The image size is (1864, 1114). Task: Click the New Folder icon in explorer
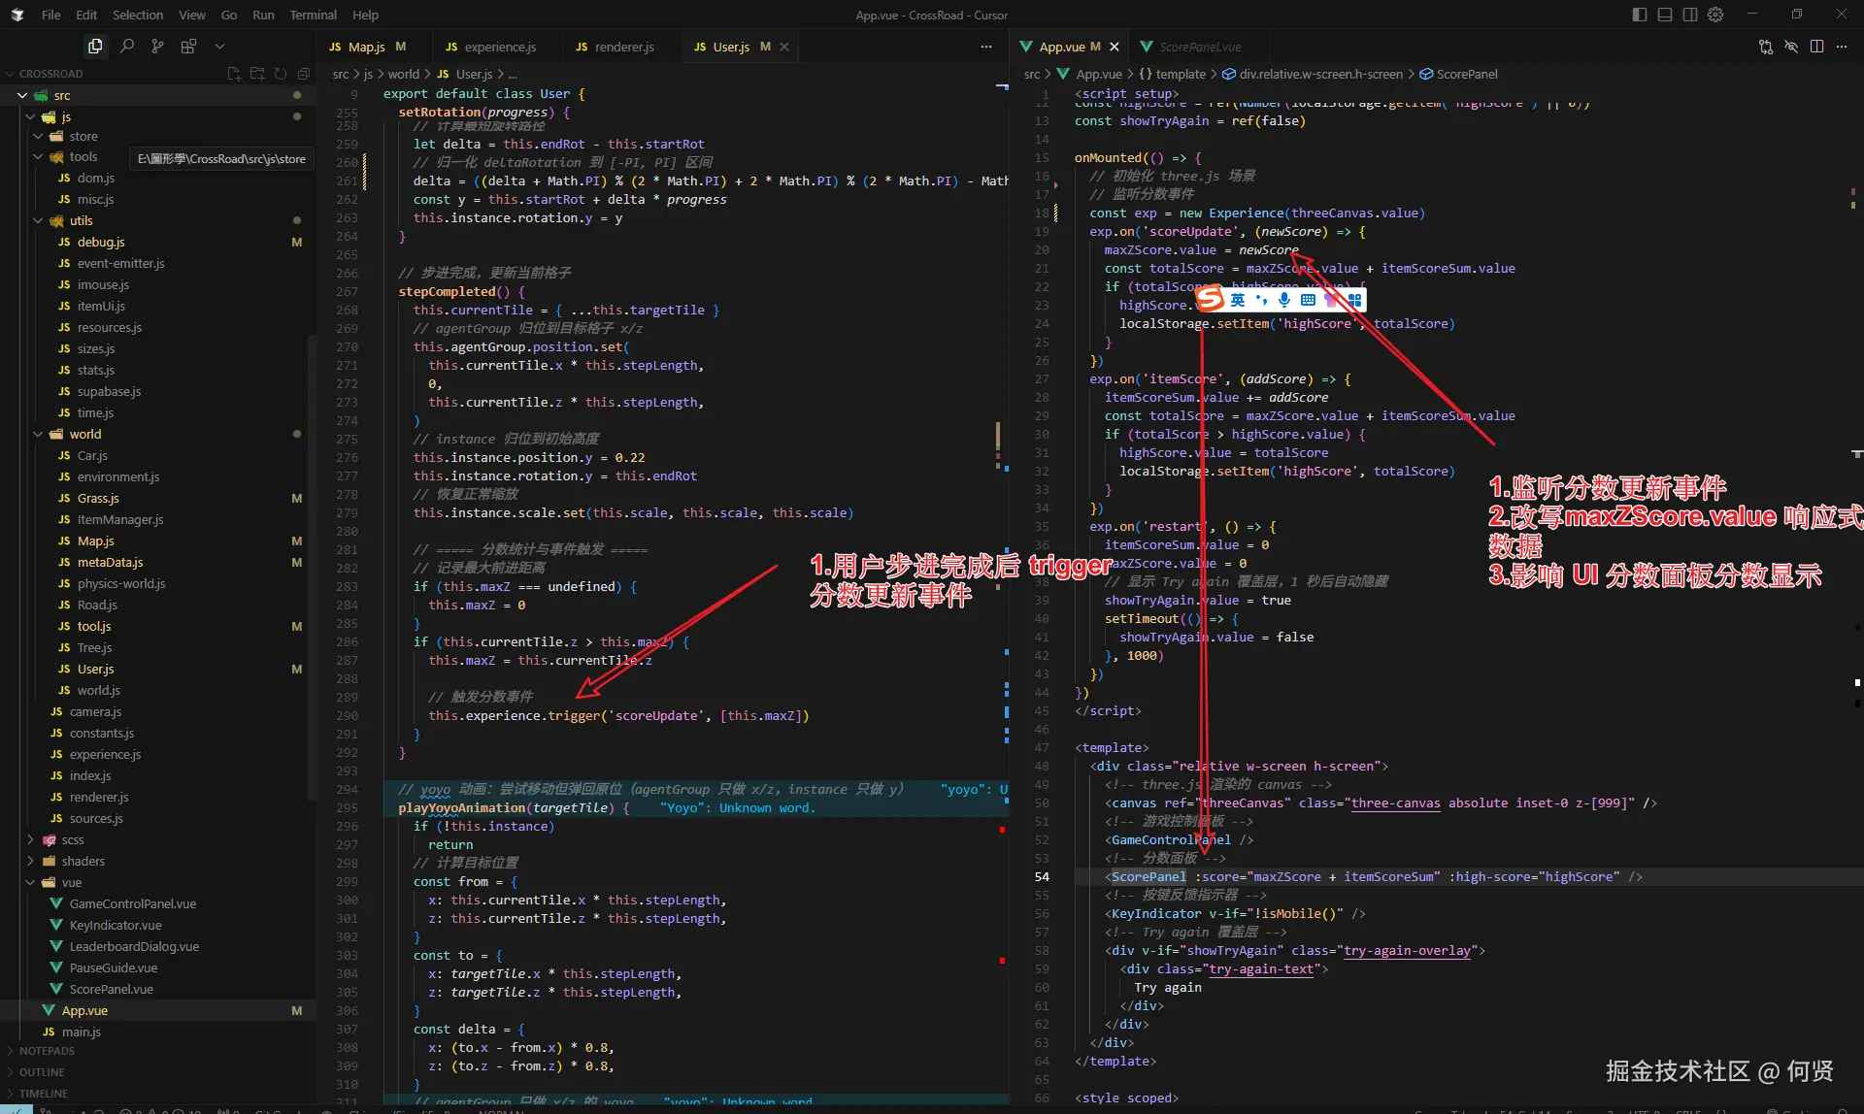[257, 74]
